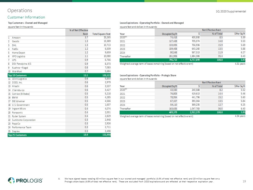253x190 pixels.
Task: Select the Lease Expirations Prologis Share title
Action: tap(148, 75)
